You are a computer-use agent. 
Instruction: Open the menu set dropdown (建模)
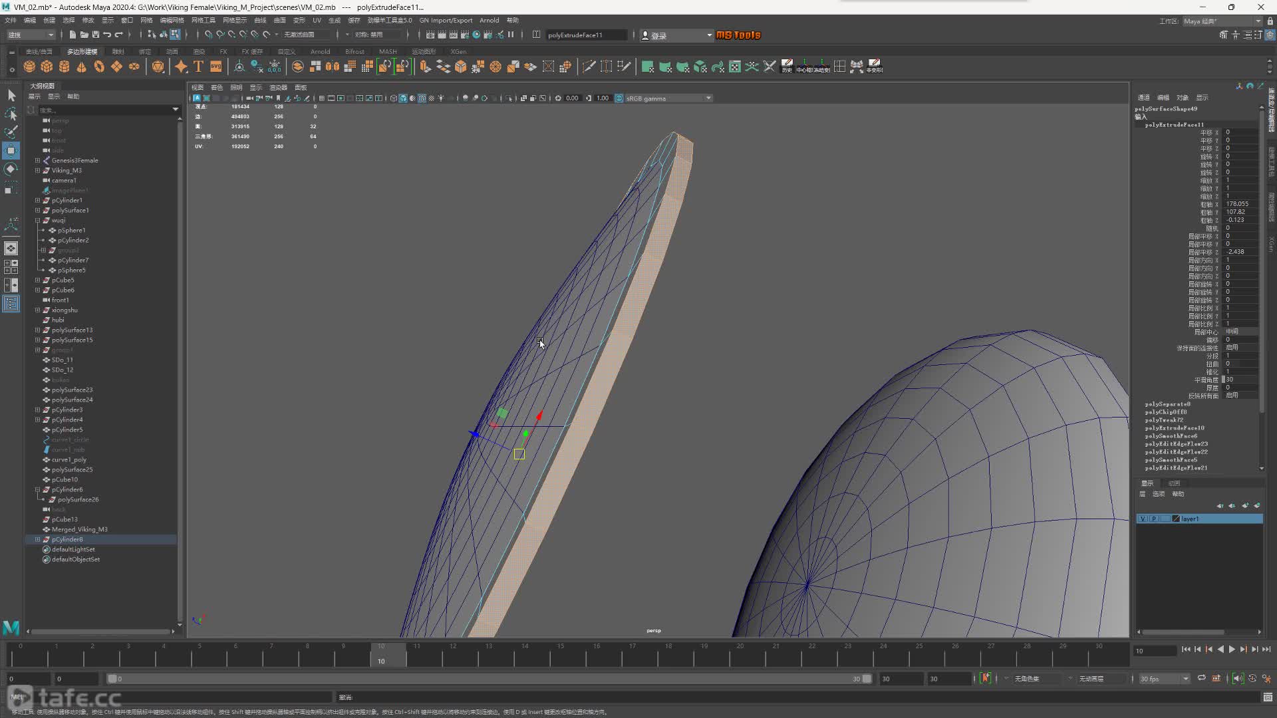coord(31,35)
